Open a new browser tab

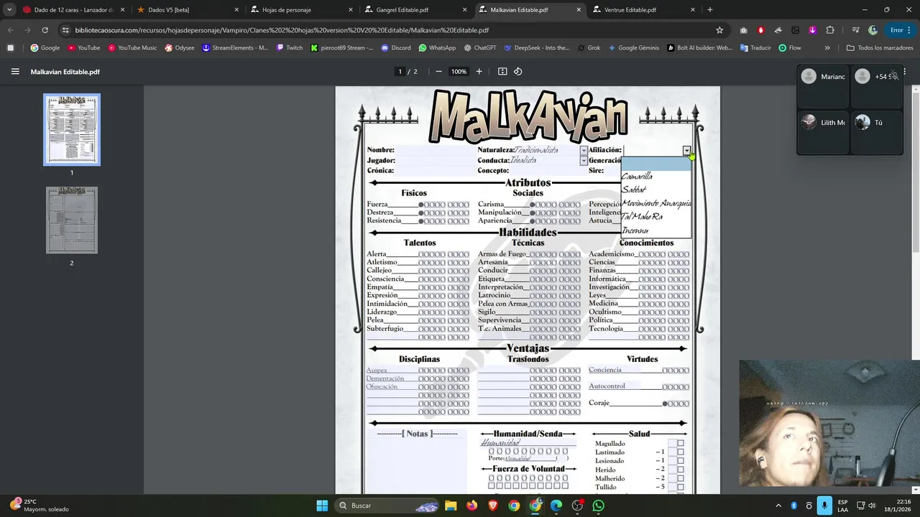(710, 10)
